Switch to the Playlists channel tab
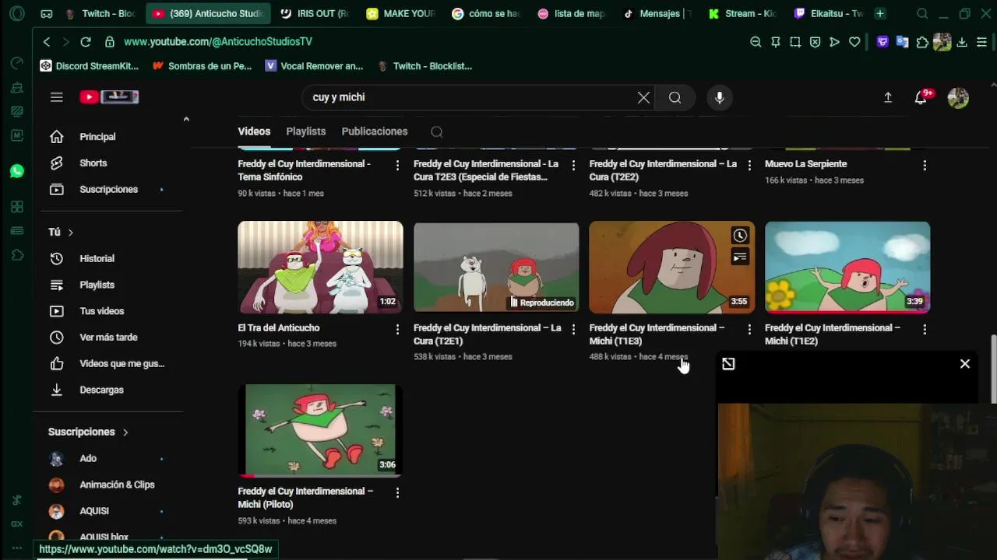997x560 pixels. pos(305,131)
